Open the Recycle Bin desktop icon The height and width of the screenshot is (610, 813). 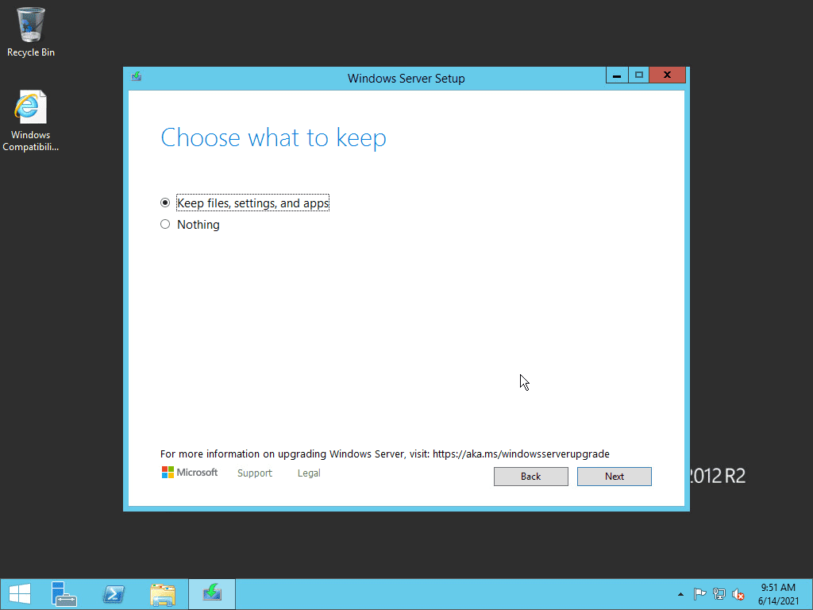[29, 24]
